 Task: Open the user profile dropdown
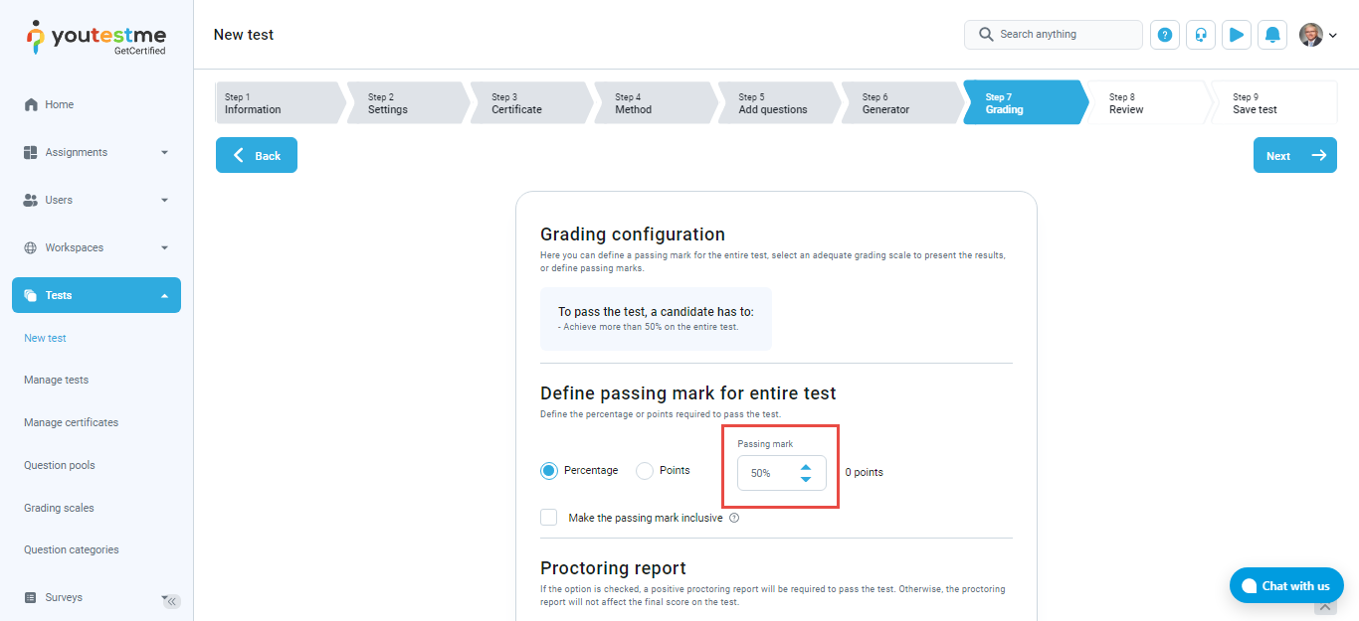click(1318, 35)
